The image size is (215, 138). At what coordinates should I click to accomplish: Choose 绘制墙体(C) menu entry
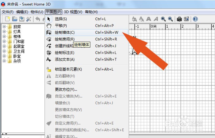87,33
